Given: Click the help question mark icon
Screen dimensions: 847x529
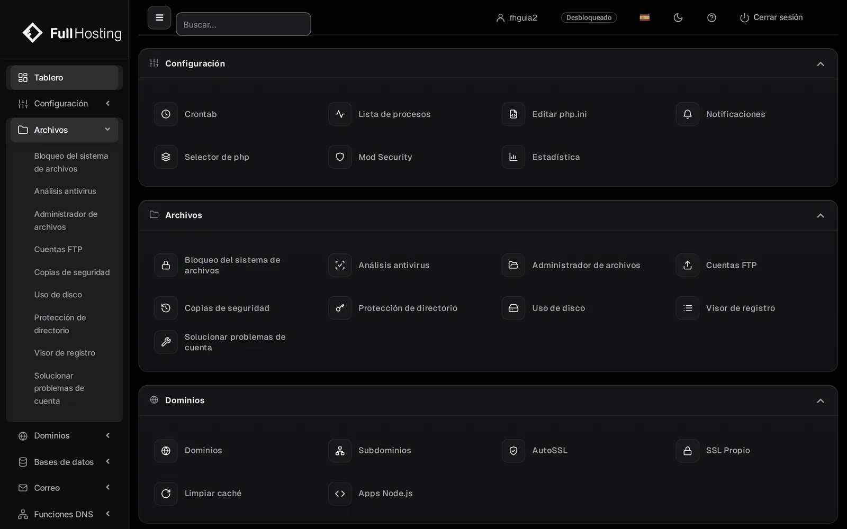Looking at the screenshot, I should (x=711, y=17).
